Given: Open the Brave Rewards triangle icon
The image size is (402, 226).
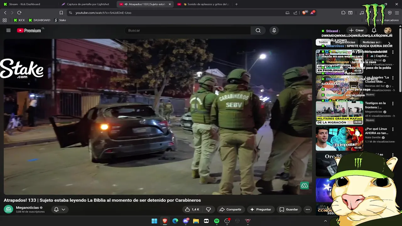Looking at the screenshot, I should click(312, 13).
